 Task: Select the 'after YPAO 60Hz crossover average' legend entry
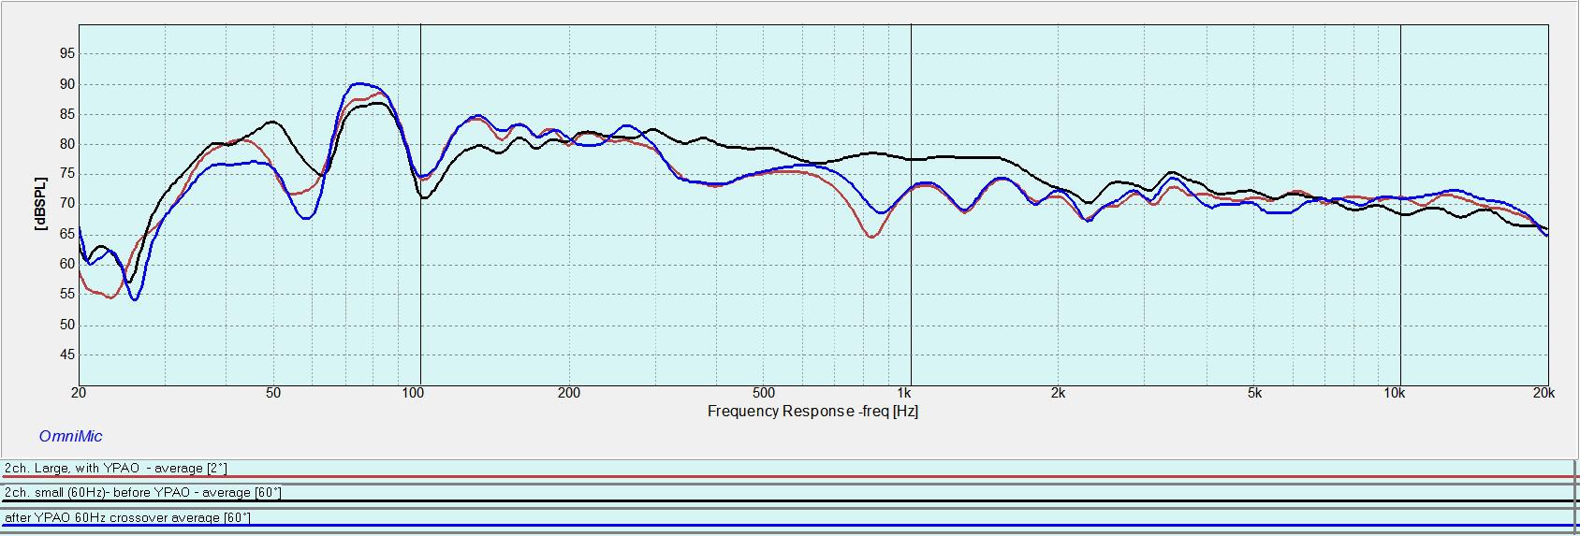coord(128,517)
